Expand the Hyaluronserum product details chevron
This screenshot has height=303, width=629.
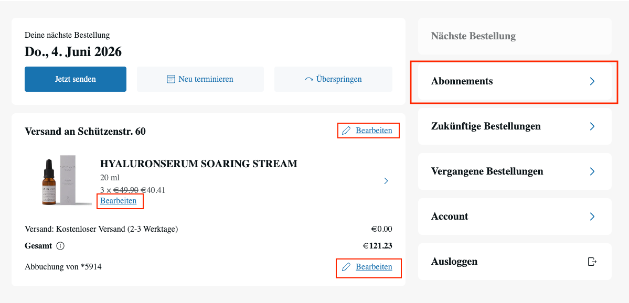point(386,181)
